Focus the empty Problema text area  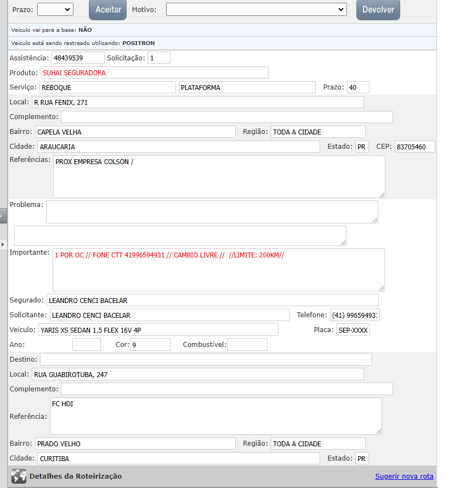tap(212, 211)
